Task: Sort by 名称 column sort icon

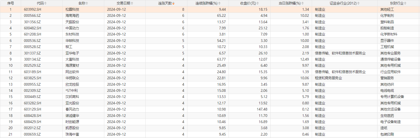Action: coord(87,3)
